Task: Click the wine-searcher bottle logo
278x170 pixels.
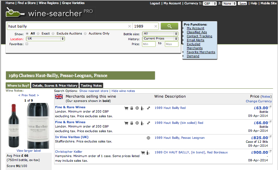Action: (x=15, y=12)
